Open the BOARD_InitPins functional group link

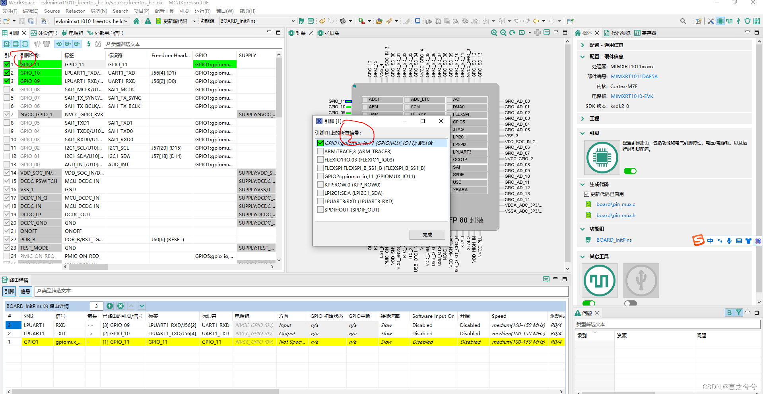click(614, 240)
